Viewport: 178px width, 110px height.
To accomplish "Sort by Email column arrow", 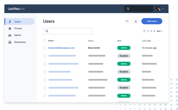I will pos(55,41).
